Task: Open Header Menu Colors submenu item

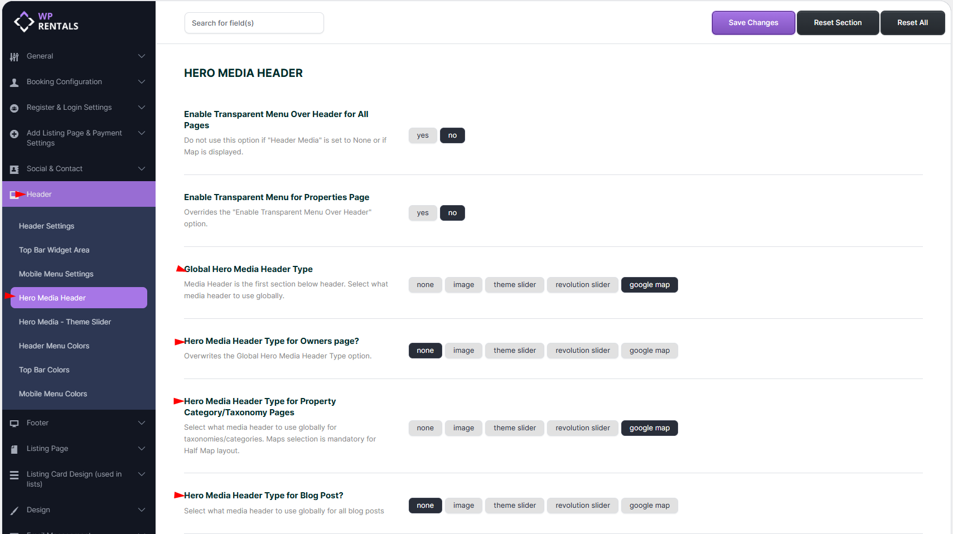Action: pyautogui.click(x=54, y=346)
